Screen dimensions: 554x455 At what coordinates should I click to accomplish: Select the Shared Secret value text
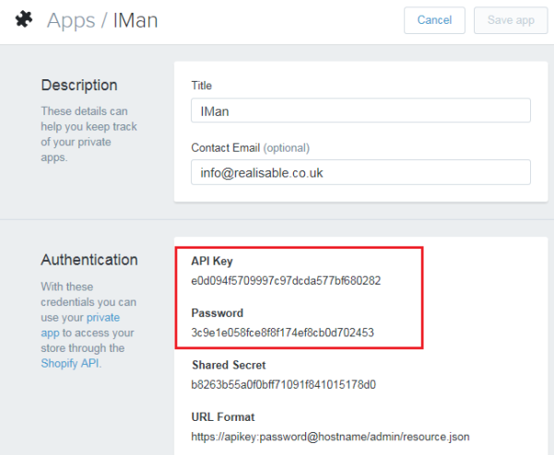pyautogui.click(x=283, y=384)
